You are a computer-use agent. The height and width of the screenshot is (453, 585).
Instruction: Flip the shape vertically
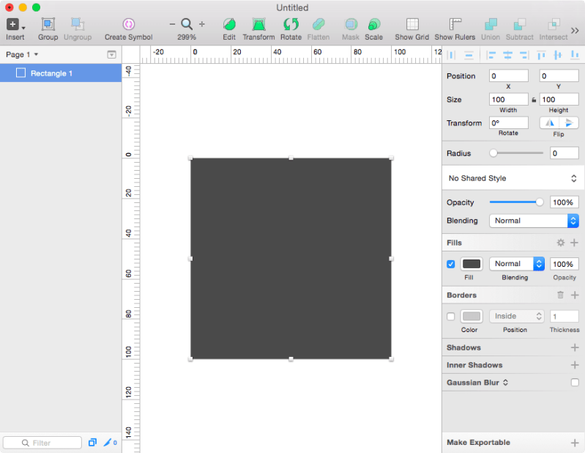pyautogui.click(x=569, y=123)
